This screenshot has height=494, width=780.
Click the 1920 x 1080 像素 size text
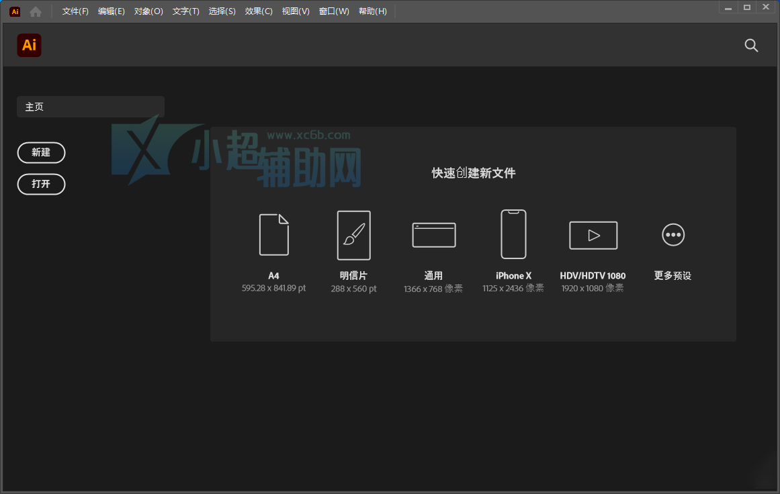point(593,288)
